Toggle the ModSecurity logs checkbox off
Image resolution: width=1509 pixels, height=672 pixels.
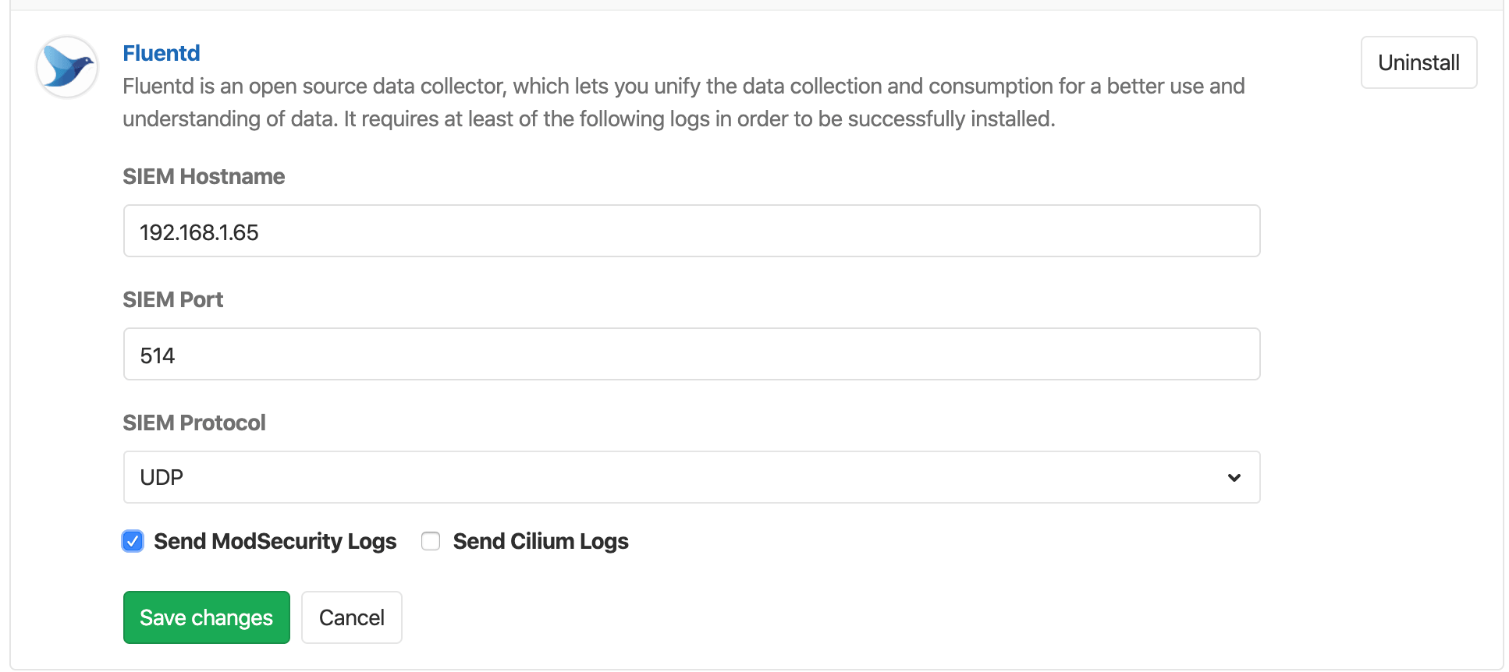click(133, 541)
